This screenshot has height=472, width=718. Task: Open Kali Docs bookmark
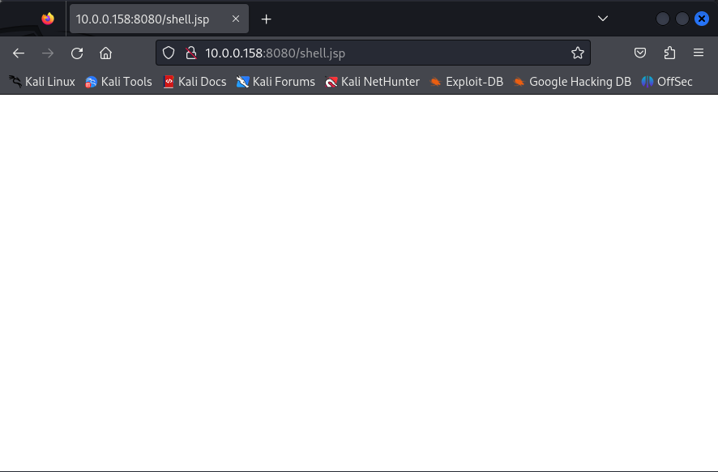(194, 82)
